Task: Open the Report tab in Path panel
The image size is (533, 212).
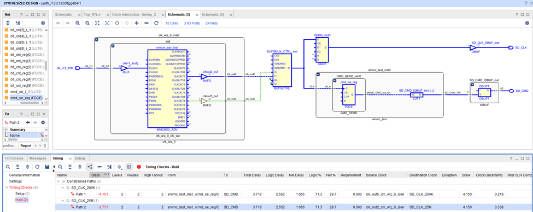Action: point(26,146)
